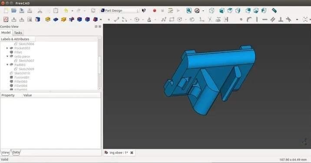Viewport: 311px width, 163px height.
Task: Cut the selection with the scissors icon
Action: [x=40, y=10]
